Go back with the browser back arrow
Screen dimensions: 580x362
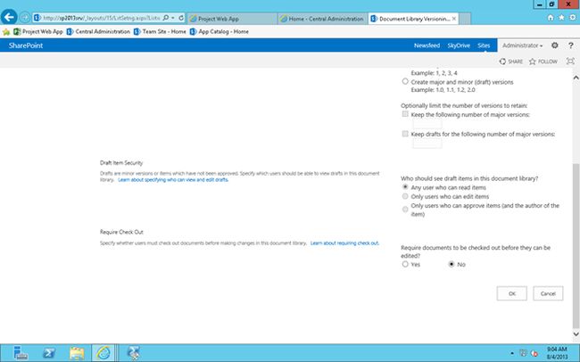9,17
